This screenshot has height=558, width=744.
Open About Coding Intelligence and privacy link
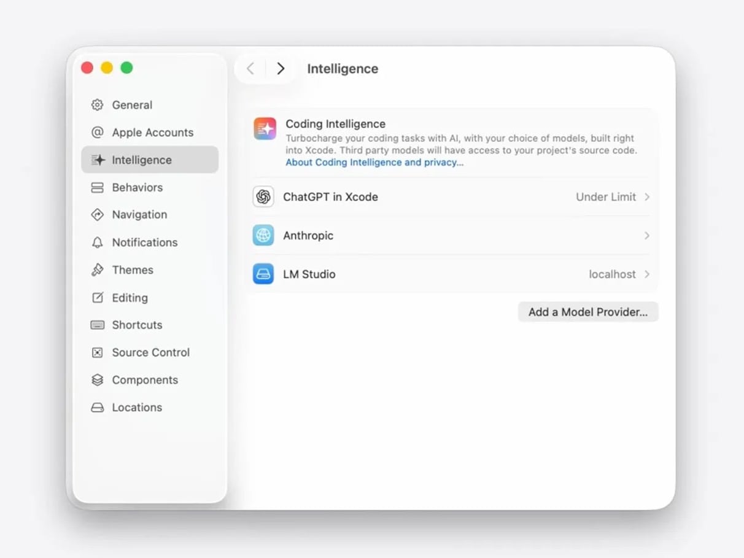point(374,163)
